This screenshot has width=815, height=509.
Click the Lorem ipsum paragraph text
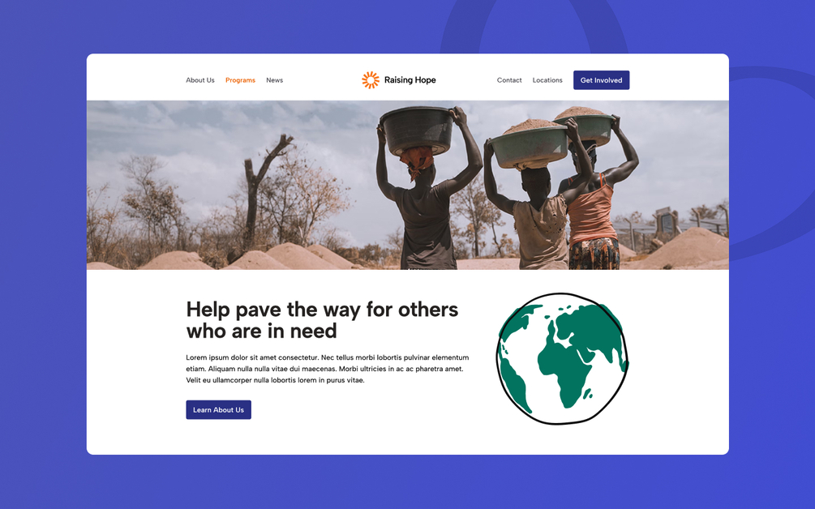(328, 369)
